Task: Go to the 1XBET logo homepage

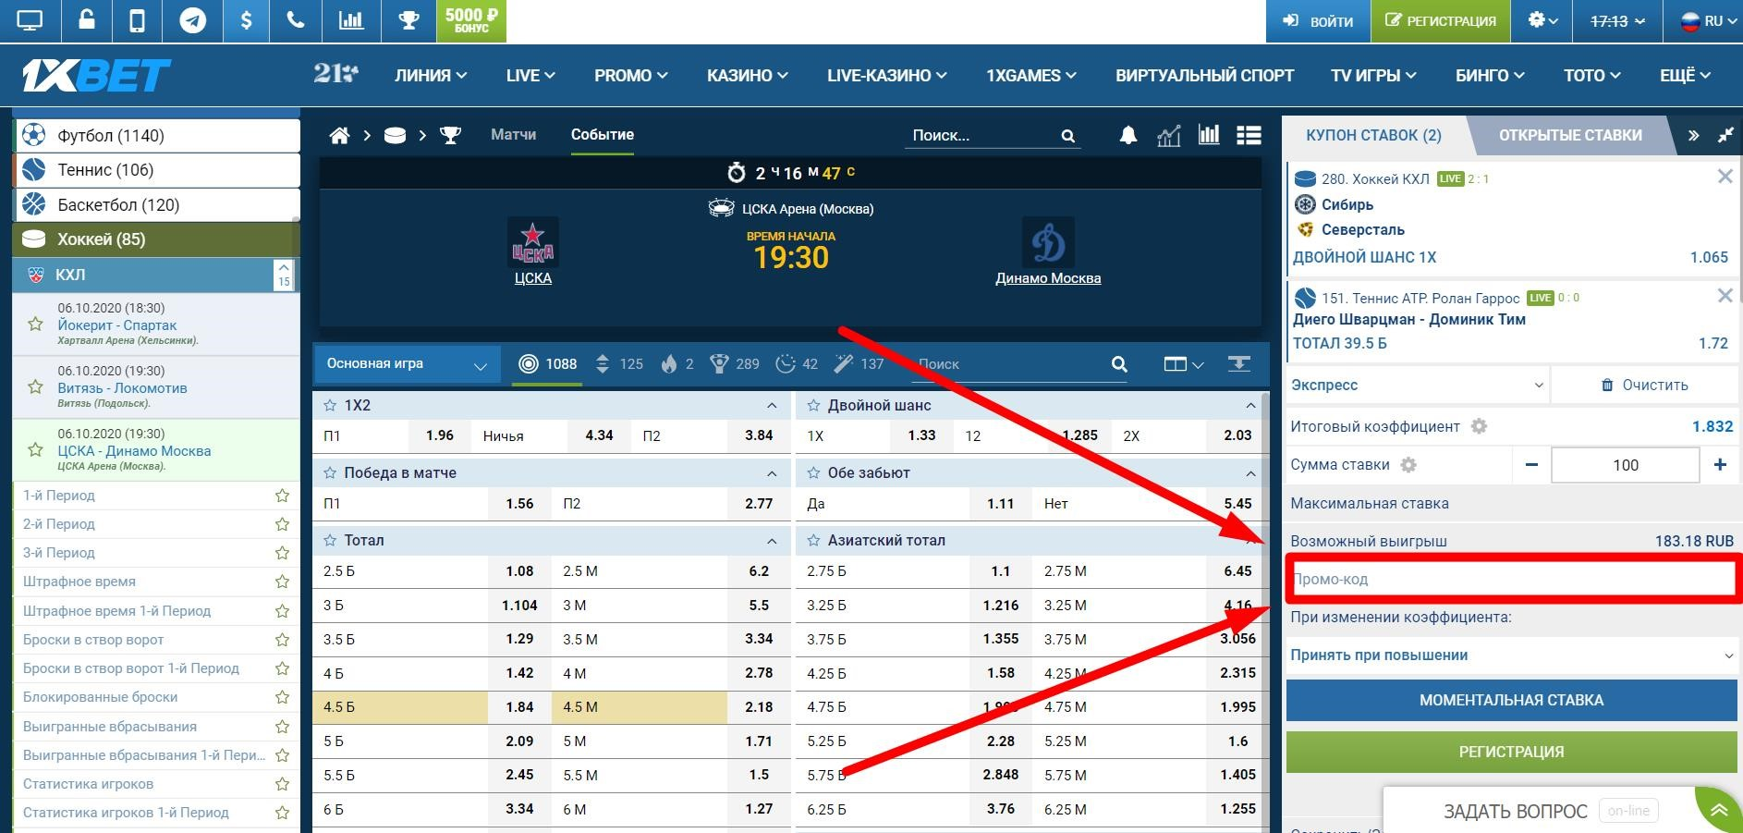Action: tap(97, 76)
